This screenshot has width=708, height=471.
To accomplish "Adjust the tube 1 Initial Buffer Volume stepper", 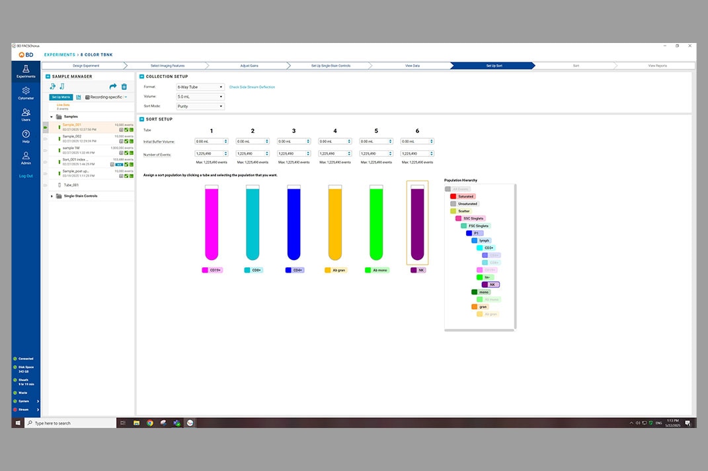I will click(x=226, y=142).
